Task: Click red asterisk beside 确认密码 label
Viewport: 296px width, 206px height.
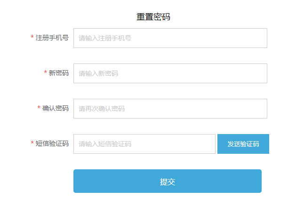Action: 39,107
